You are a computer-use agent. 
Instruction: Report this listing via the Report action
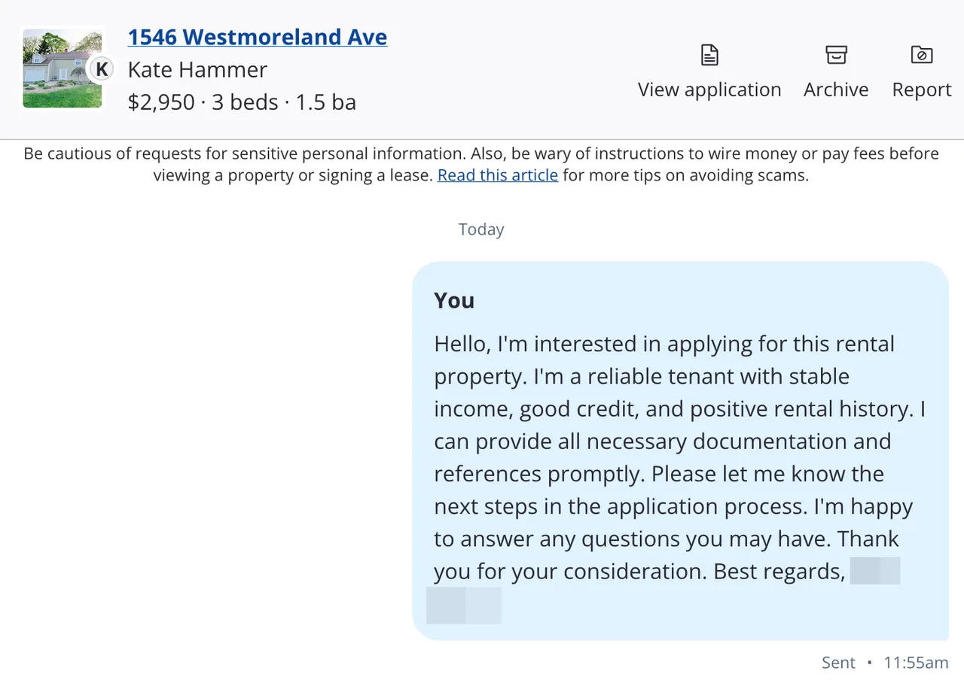coord(922,71)
